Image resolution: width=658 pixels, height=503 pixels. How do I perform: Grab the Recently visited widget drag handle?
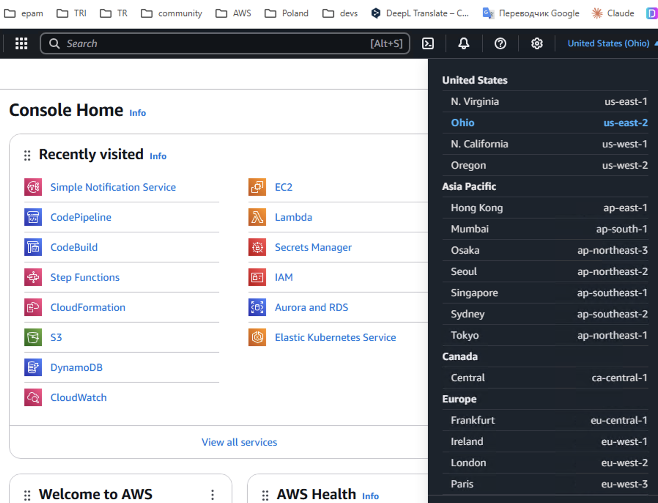pos(27,155)
